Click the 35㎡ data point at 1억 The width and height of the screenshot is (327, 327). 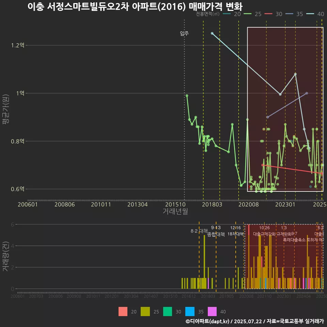(307, 93)
